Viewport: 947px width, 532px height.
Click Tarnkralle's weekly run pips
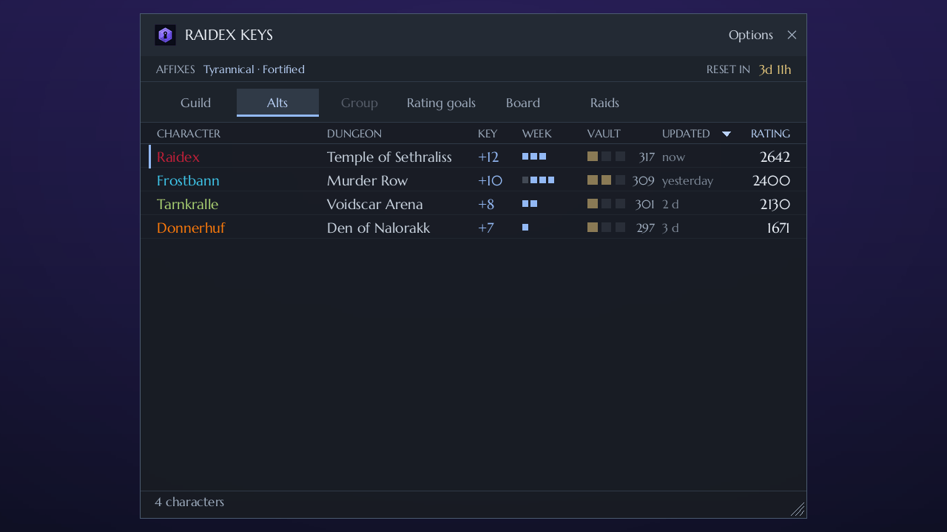tap(530, 204)
